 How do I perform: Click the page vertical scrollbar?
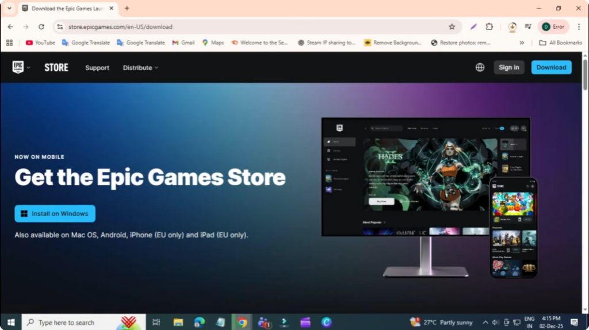click(585, 75)
